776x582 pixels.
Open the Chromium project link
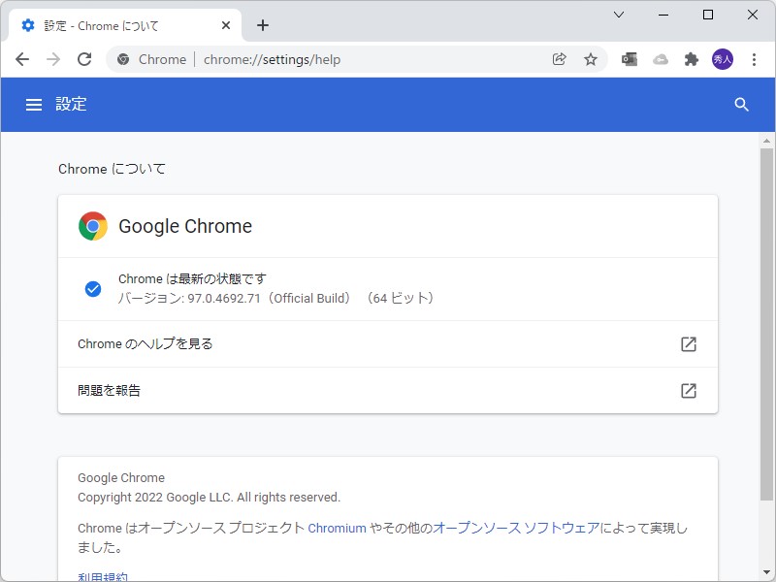coord(336,528)
